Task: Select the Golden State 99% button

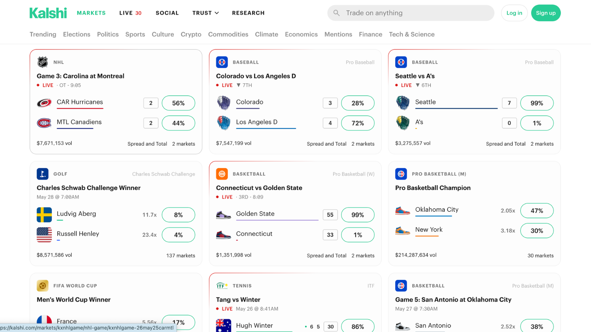Action: tap(358, 215)
